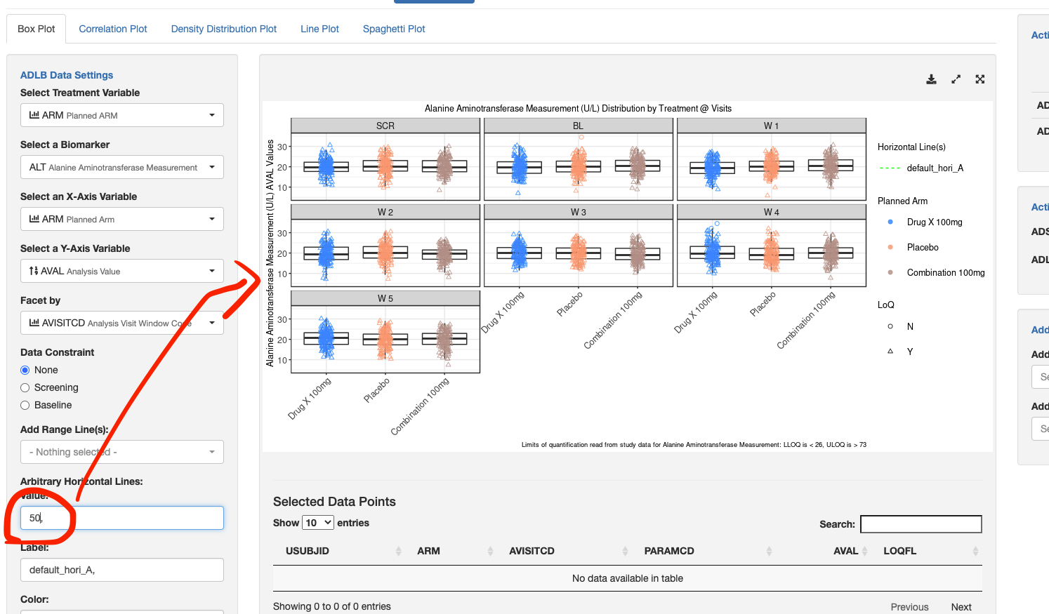Enter fullscreen using the four-arrow icon
The height and width of the screenshot is (614, 1049).
click(979, 79)
